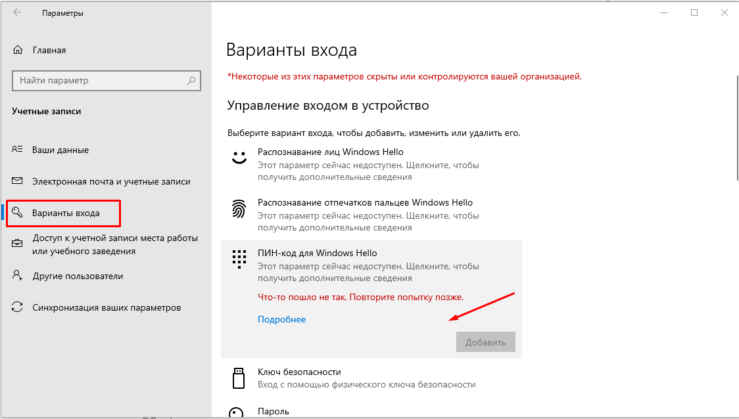This screenshot has width=739, height=419.
Task: Click the Параметры window title
Action: [x=62, y=13]
